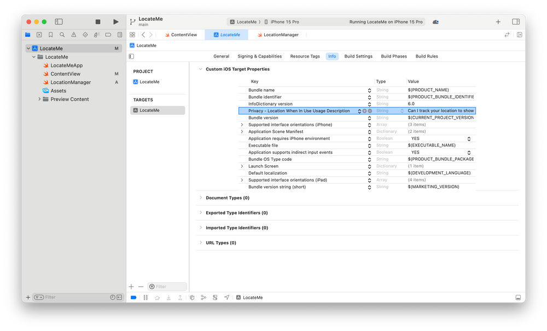The width and height of the screenshot is (547, 331).
Task: Toggle the left navigator panel visibility
Action: coord(59,21)
